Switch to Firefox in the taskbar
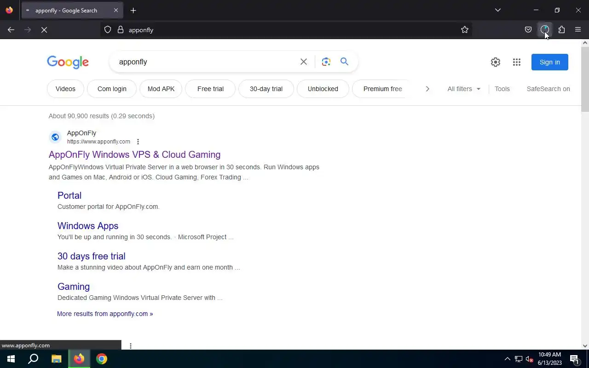589x368 pixels. tap(79, 359)
